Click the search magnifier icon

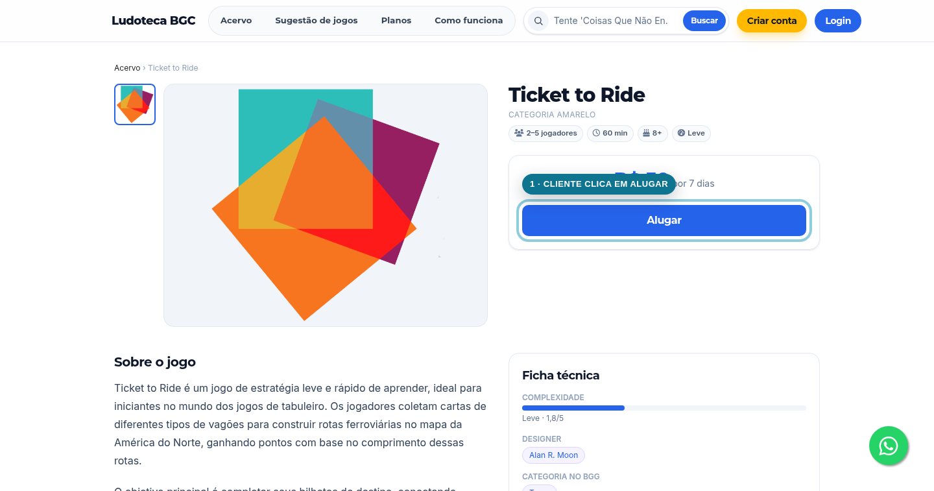pos(538,21)
